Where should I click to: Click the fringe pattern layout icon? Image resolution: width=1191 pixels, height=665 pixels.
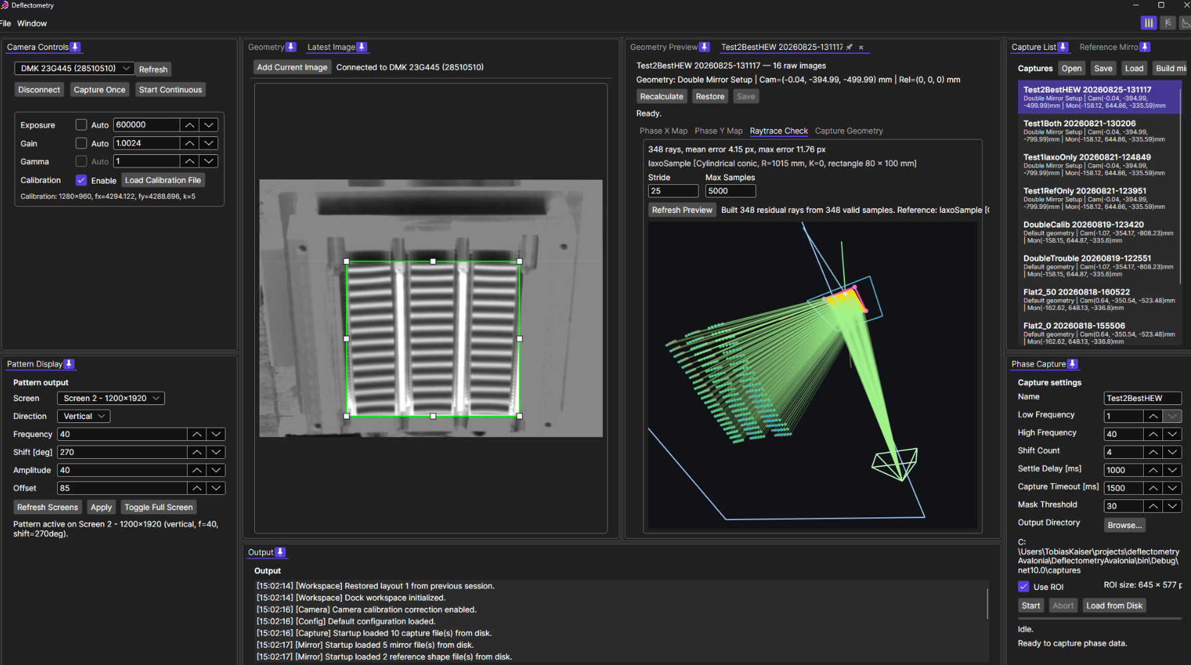coord(1148,23)
